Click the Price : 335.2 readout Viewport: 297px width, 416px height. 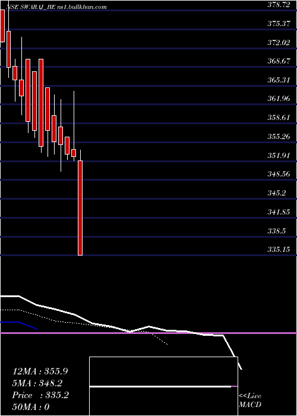tap(40, 395)
